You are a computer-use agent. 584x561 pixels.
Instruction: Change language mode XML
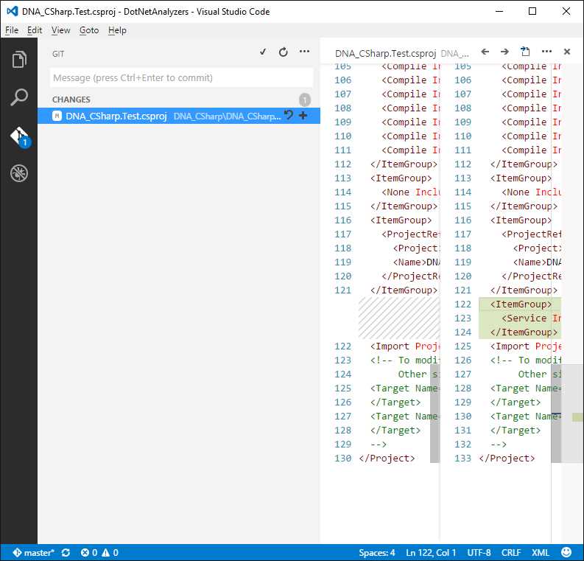[540, 552]
